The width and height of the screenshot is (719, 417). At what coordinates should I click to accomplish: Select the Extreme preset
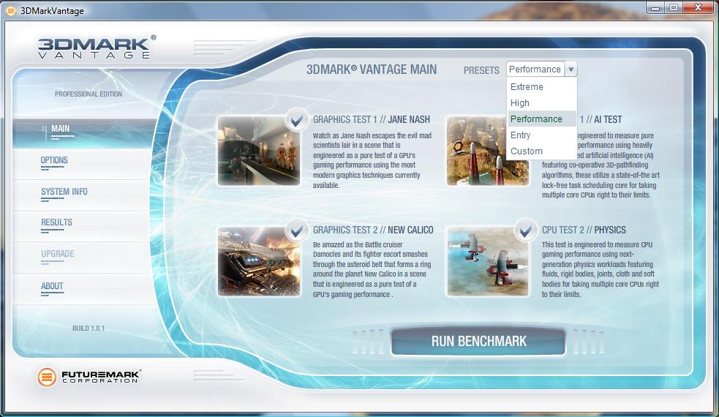pos(541,87)
